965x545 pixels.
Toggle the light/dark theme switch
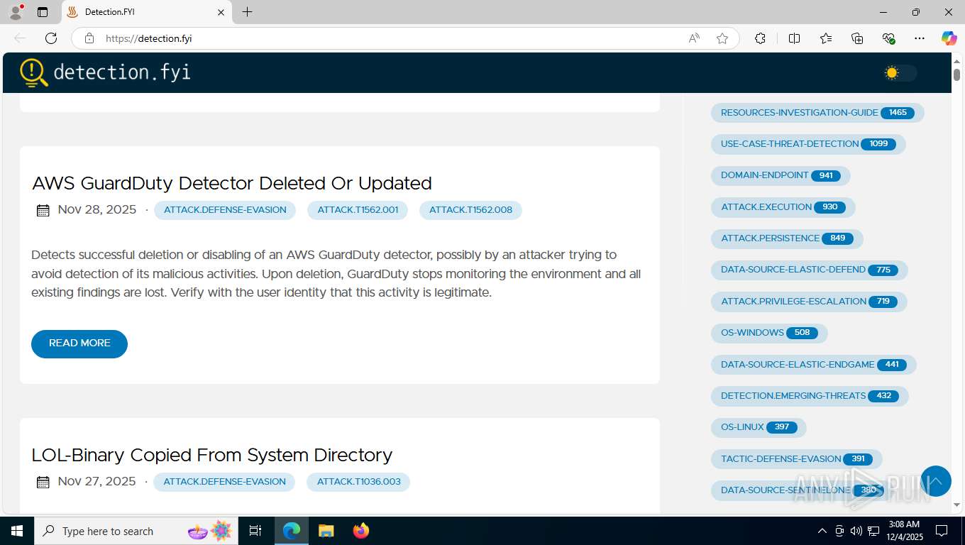coord(900,72)
